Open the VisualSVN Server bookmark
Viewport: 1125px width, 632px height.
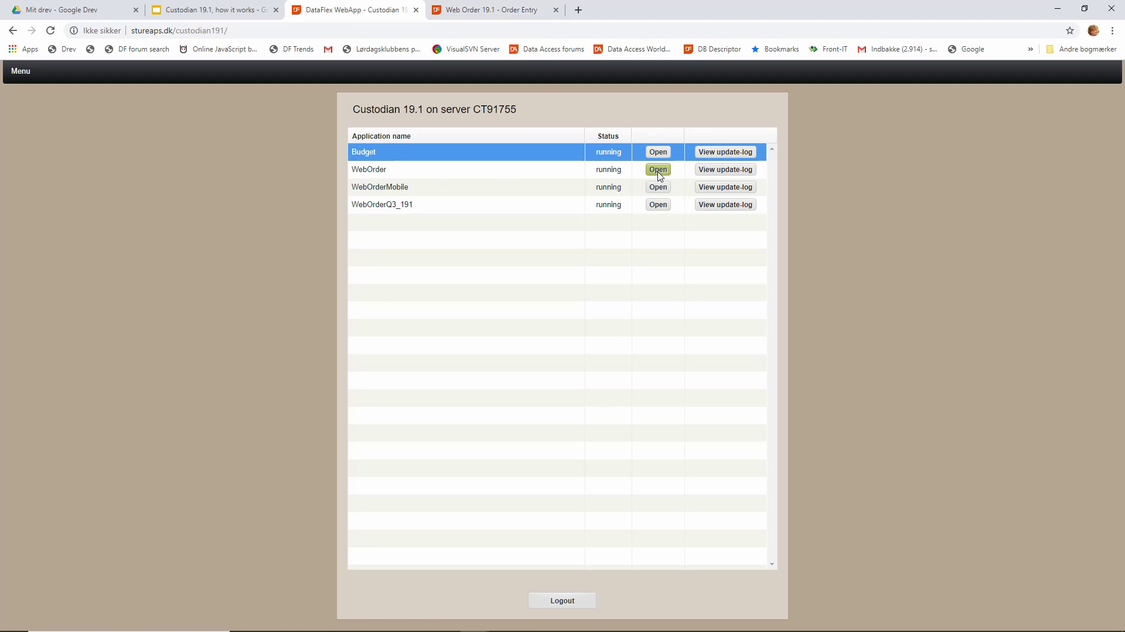click(466, 49)
